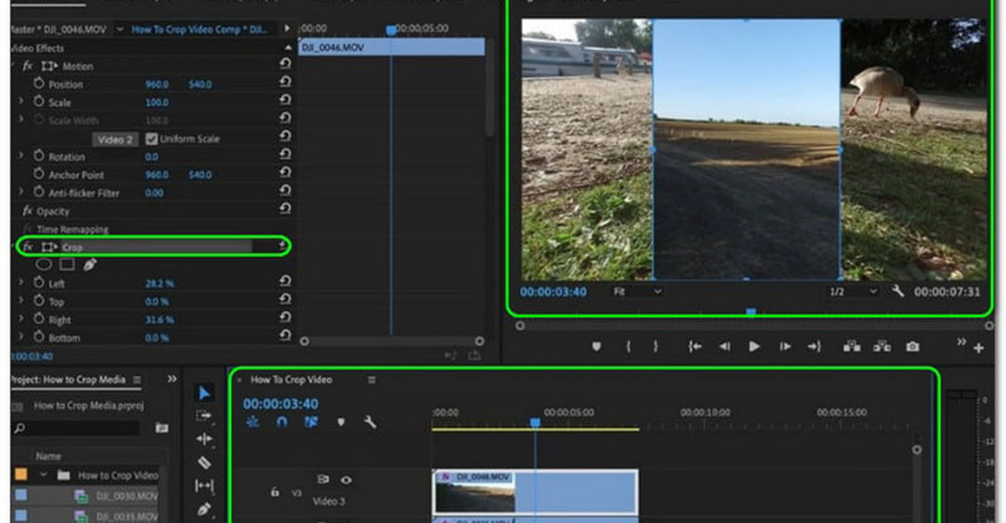Add marker in Program Monitor
The image size is (1006, 523).
pos(596,346)
